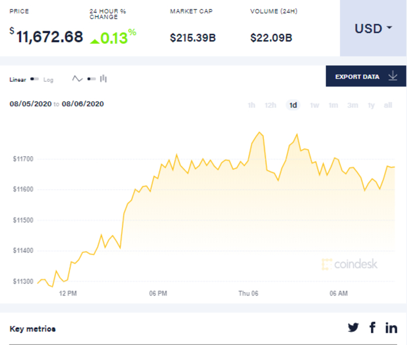
Task: Click the line chart type icon
Action: pyautogui.click(x=77, y=79)
